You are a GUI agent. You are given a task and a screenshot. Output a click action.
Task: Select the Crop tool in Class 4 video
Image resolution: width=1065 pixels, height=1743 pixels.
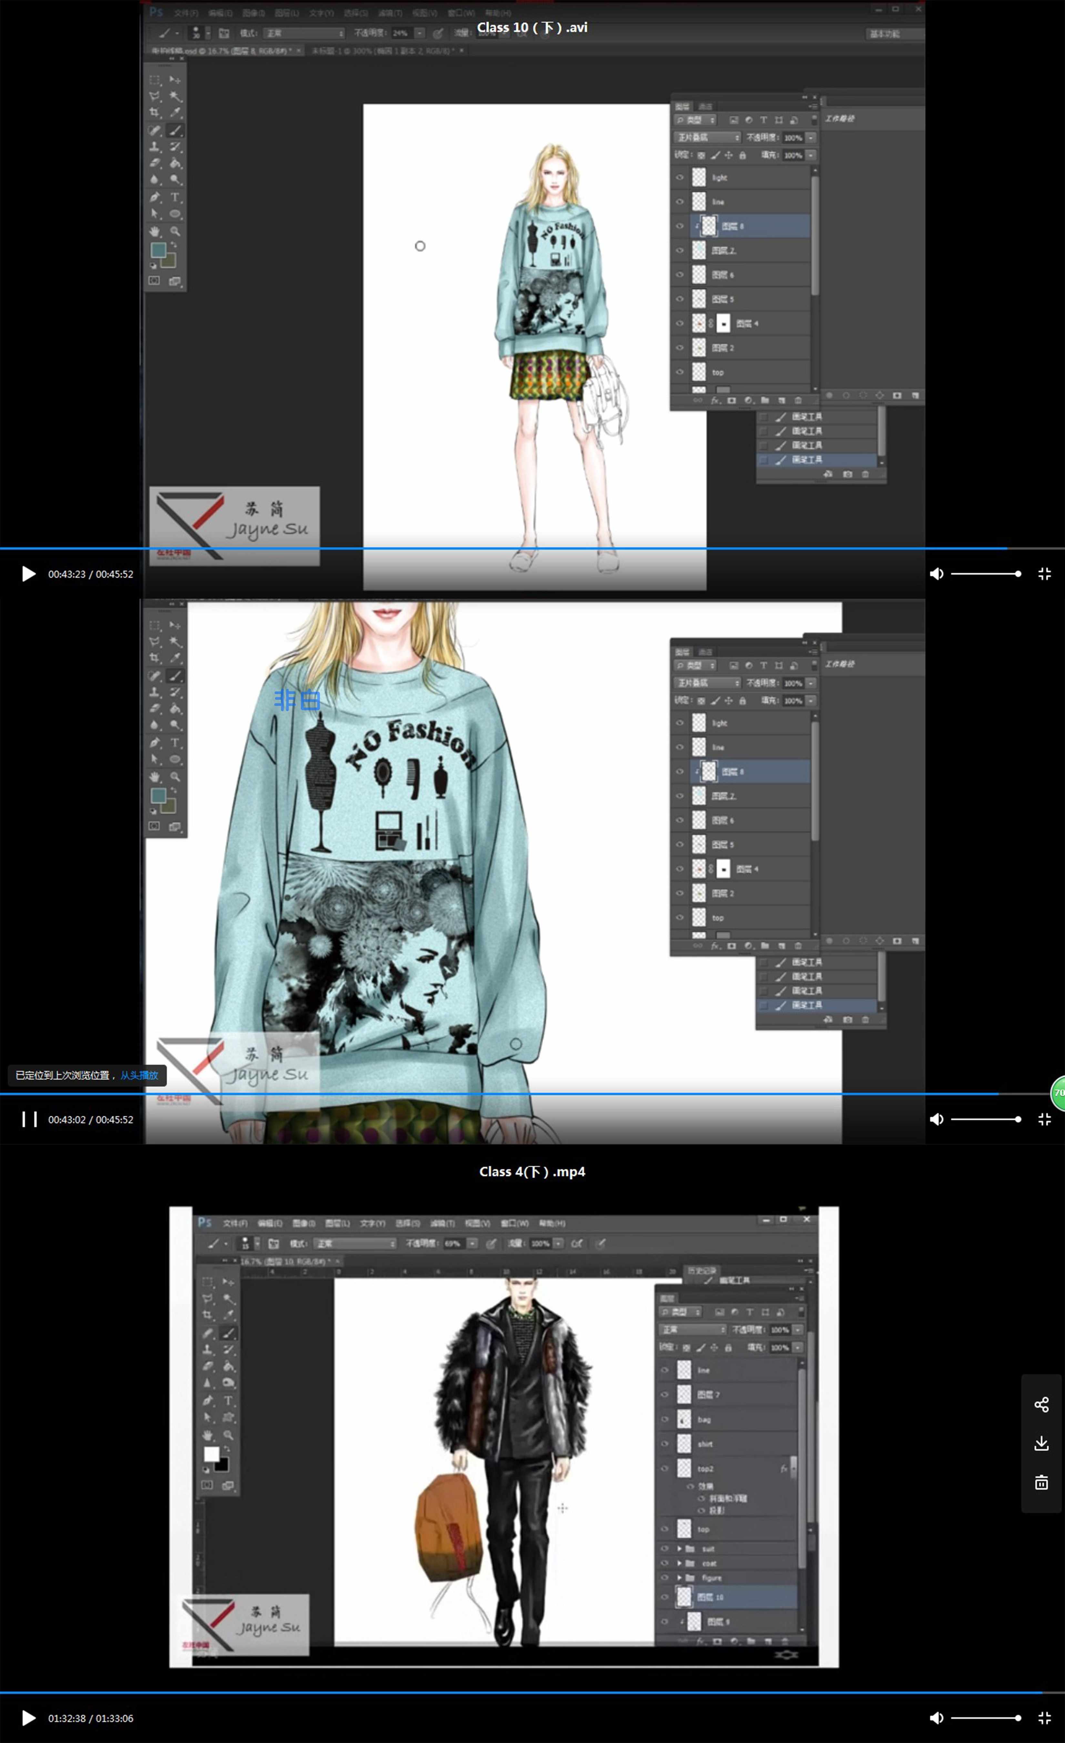[208, 1315]
